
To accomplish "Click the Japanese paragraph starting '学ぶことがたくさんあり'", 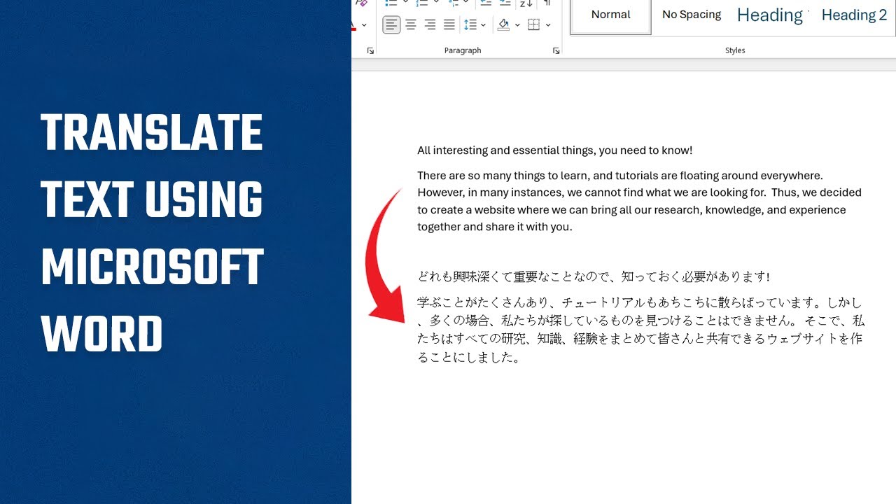I will [640, 330].
